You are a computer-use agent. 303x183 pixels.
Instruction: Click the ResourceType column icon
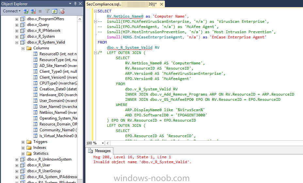35,60
